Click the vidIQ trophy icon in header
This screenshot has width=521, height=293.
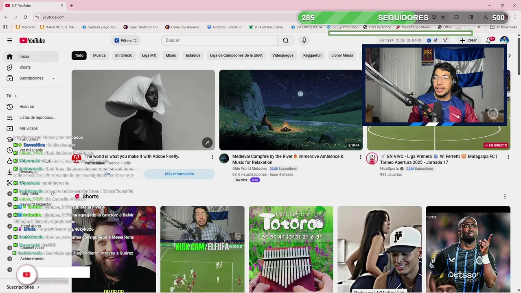click(445, 40)
